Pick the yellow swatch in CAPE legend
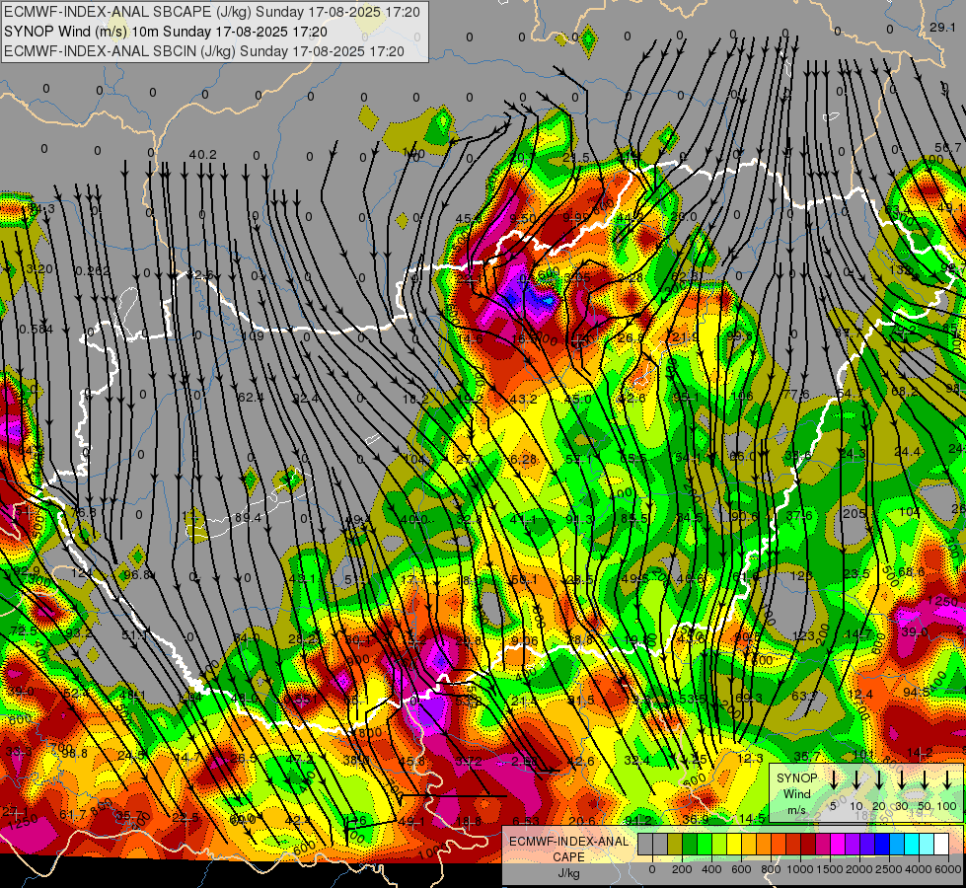Screen dimensions: 966x888 pos(734,844)
